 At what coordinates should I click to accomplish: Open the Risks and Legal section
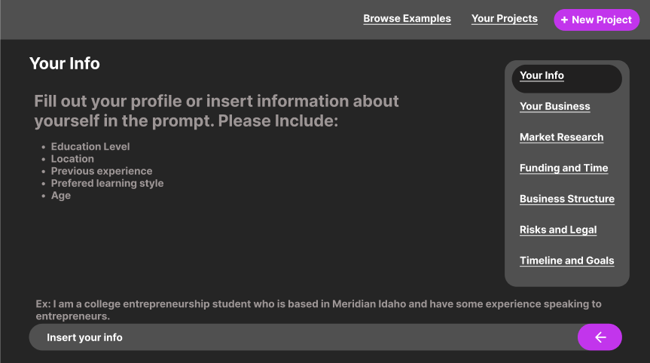(557, 230)
